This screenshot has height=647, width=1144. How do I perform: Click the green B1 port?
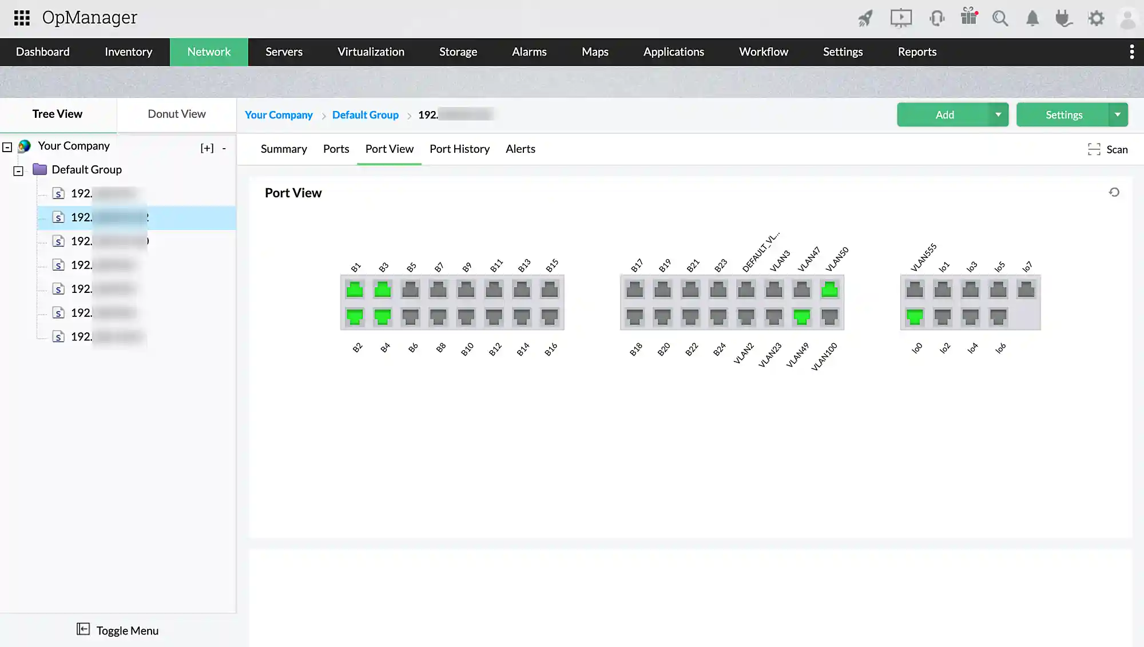(x=355, y=290)
